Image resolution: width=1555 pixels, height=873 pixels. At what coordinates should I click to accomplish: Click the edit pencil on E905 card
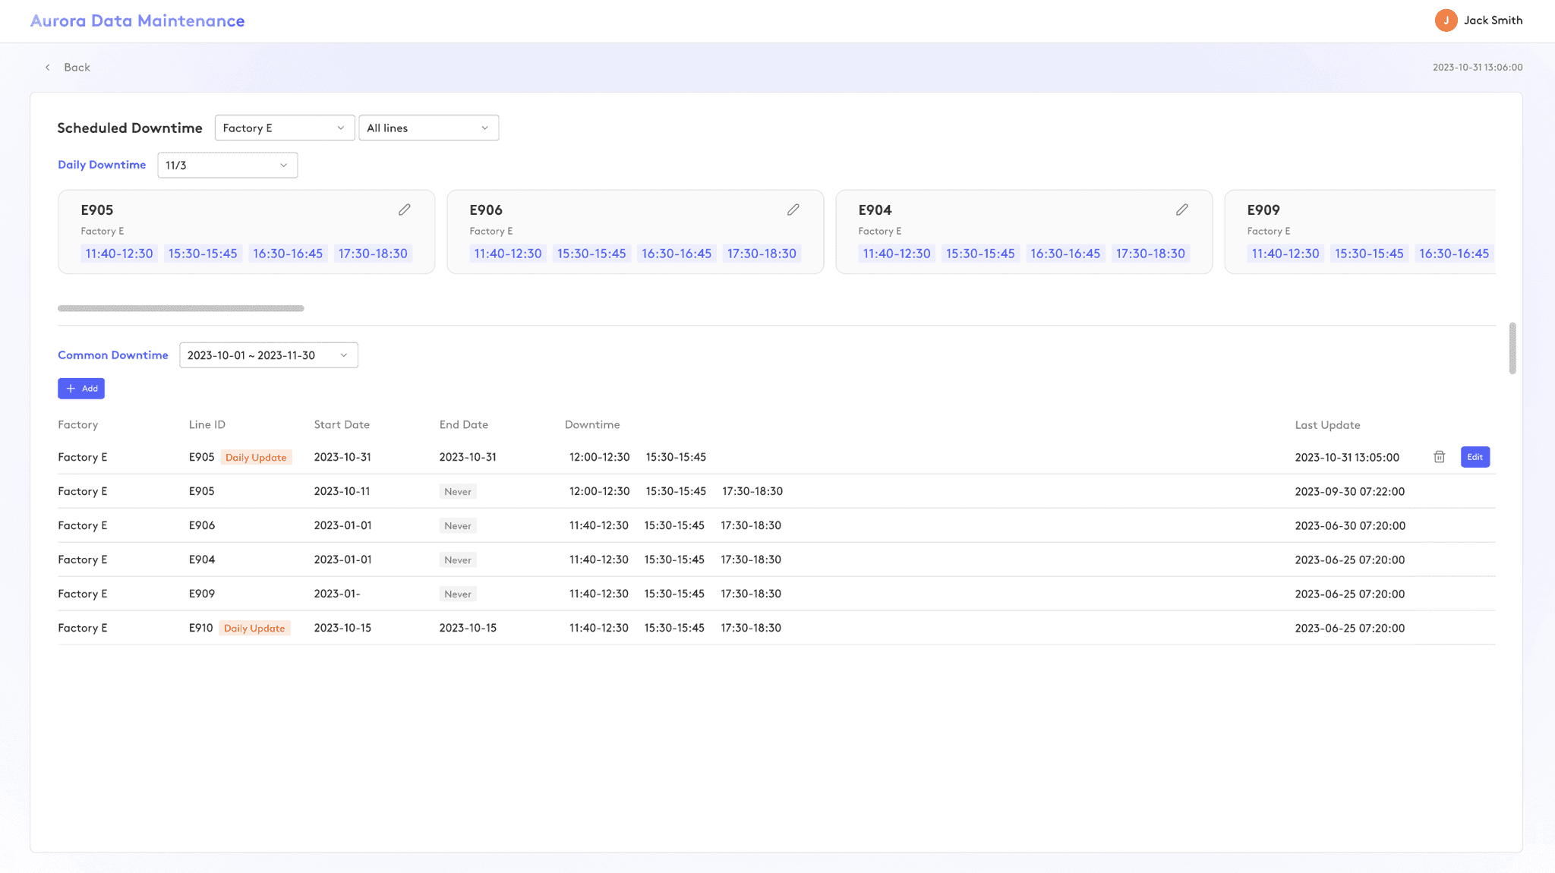click(x=404, y=210)
